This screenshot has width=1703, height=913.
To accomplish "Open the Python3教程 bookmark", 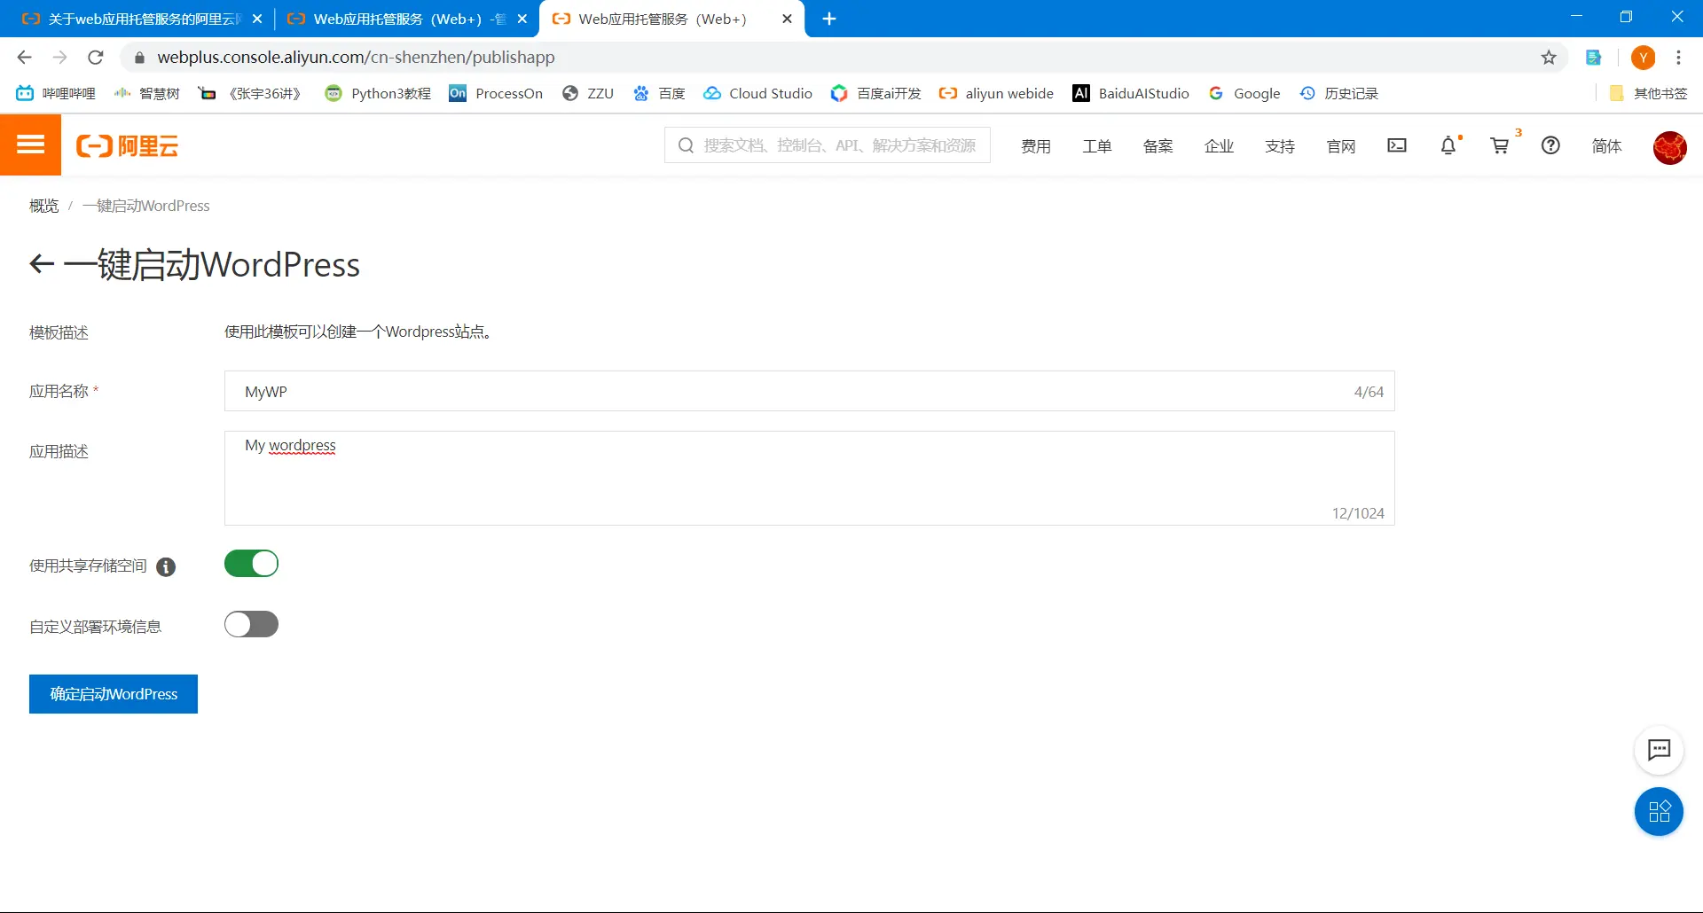I will (378, 93).
